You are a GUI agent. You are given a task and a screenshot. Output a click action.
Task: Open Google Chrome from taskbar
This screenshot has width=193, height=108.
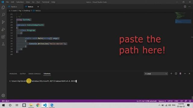pyautogui.click(x=38, y=105)
